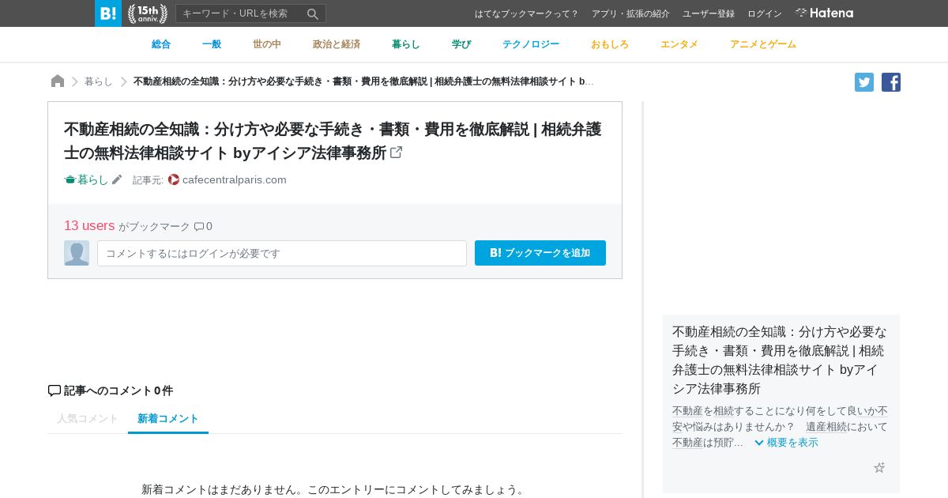This screenshot has width=948, height=498.
Task: Click the 遺産相続 keyword link in sidebar
Action: tap(826, 427)
